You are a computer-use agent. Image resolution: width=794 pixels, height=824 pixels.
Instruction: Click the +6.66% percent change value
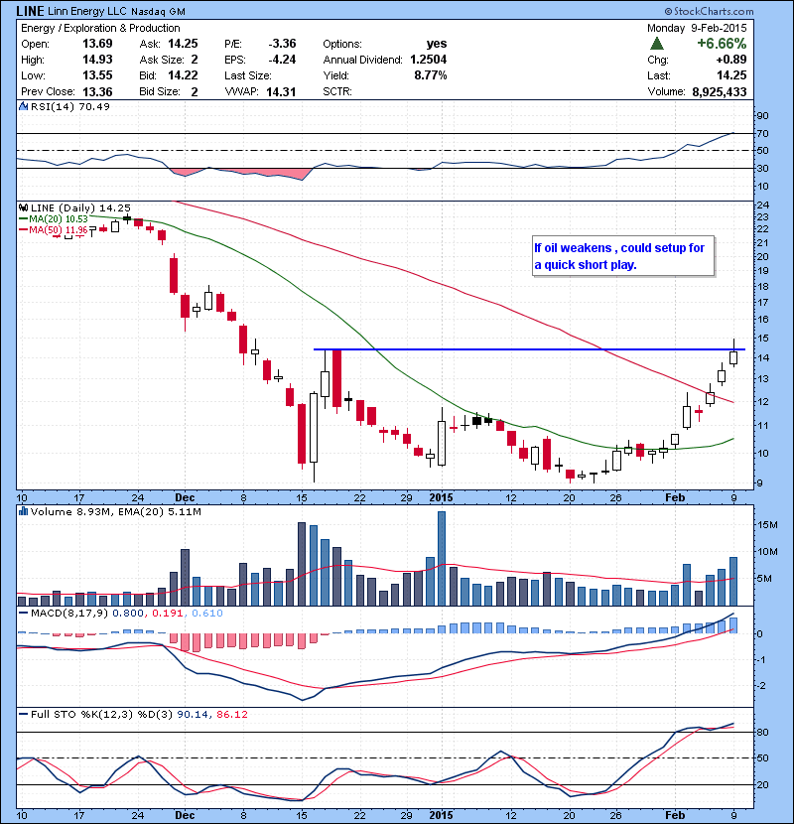pyautogui.click(x=722, y=43)
